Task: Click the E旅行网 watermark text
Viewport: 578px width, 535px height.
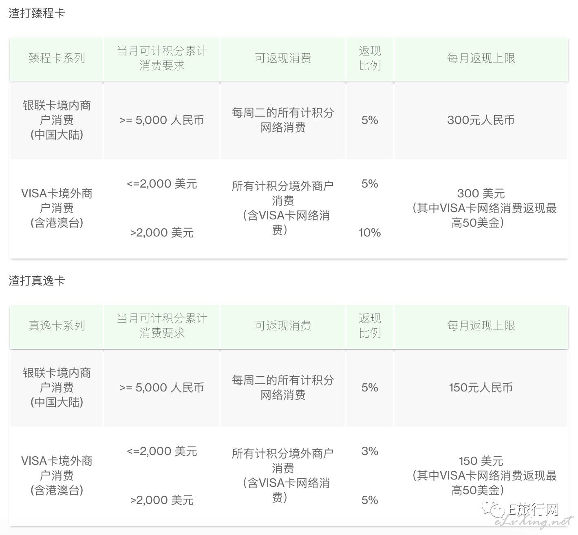Action: pyautogui.click(x=534, y=509)
